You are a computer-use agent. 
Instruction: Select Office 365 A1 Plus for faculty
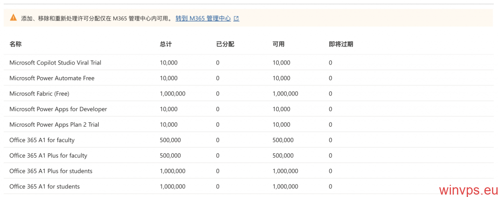pos(48,156)
